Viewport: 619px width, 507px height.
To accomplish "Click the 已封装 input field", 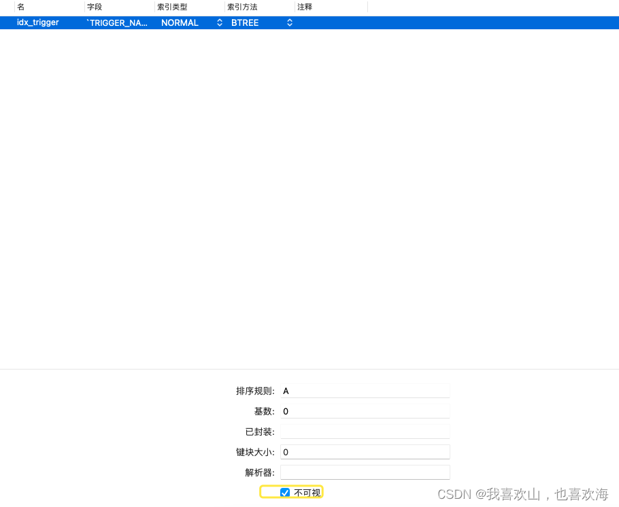I will 365,431.
